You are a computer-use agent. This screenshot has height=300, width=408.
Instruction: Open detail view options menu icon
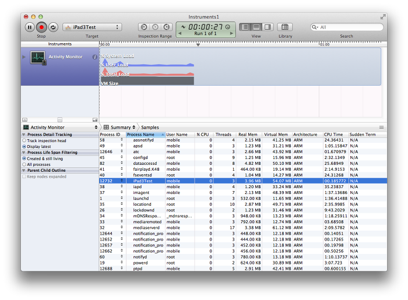pyautogui.click(x=381, y=128)
